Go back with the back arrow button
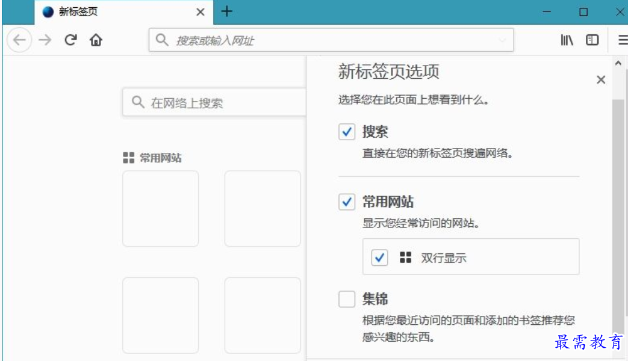 (19, 40)
